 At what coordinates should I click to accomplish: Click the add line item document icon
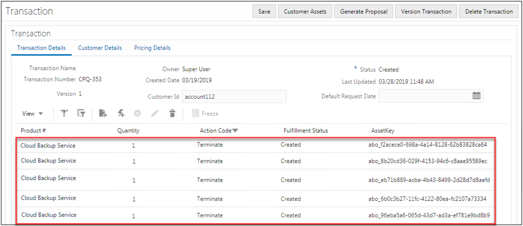click(x=103, y=113)
